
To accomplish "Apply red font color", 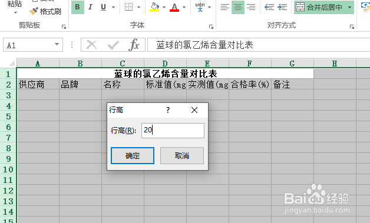I will [174, 7].
